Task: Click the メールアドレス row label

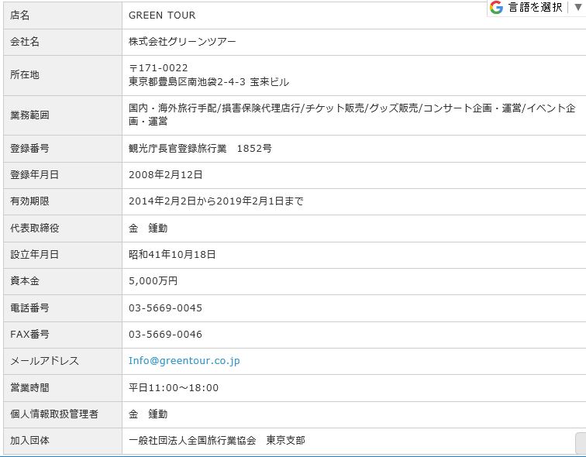Action: point(44,361)
